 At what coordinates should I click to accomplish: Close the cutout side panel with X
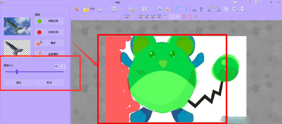[65, 9]
